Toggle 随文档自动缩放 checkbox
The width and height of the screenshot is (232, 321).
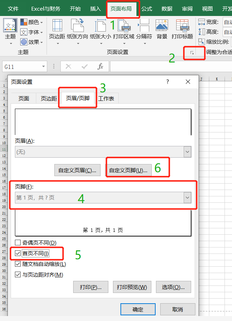(18, 264)
